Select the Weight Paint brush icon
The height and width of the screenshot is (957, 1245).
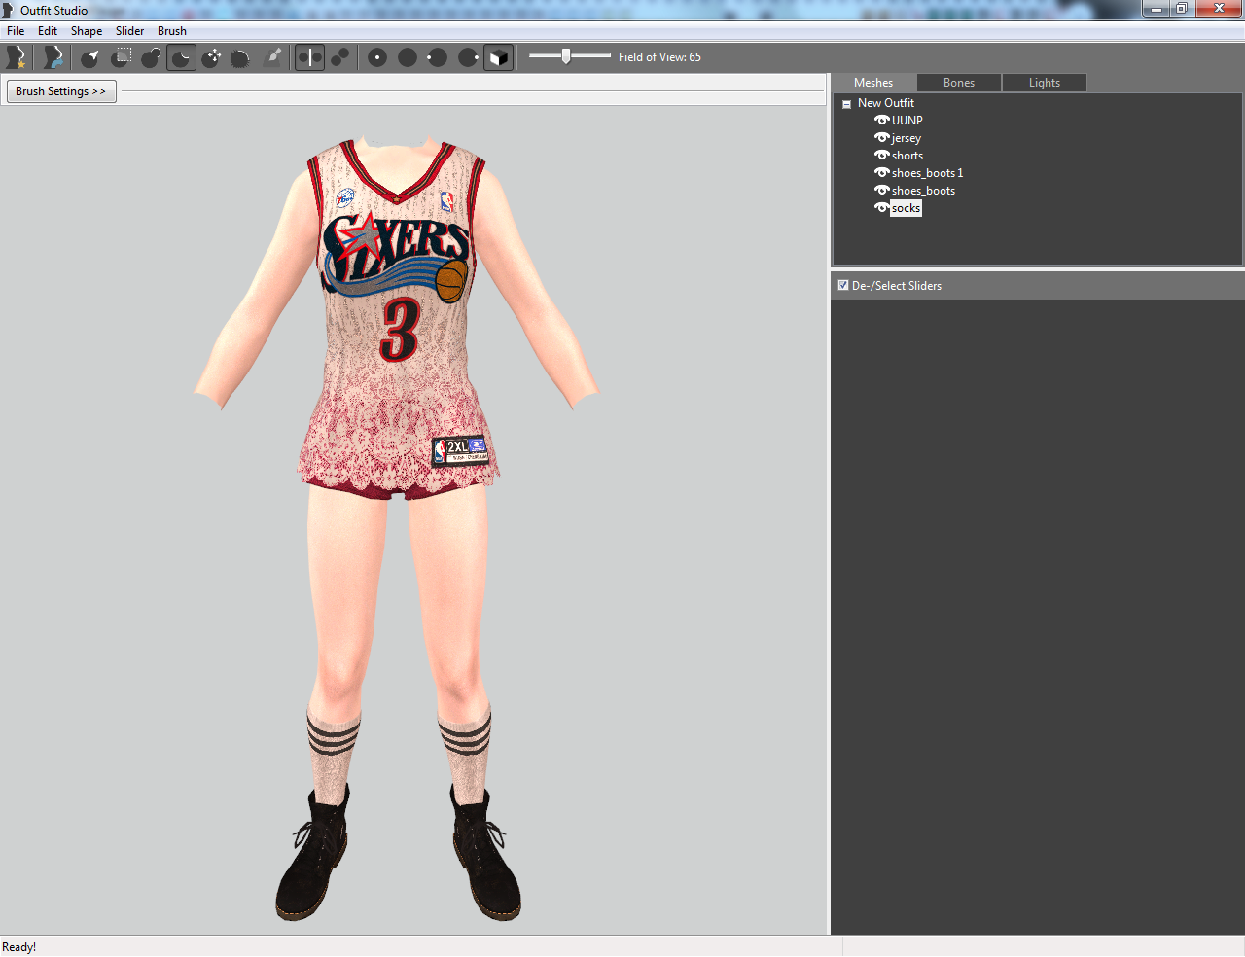click(x=273, y=57)
